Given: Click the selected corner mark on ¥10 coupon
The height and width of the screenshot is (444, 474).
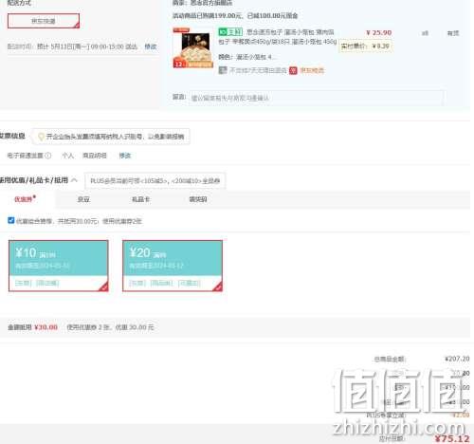Looking at the screenshot, I should point(103,287).
